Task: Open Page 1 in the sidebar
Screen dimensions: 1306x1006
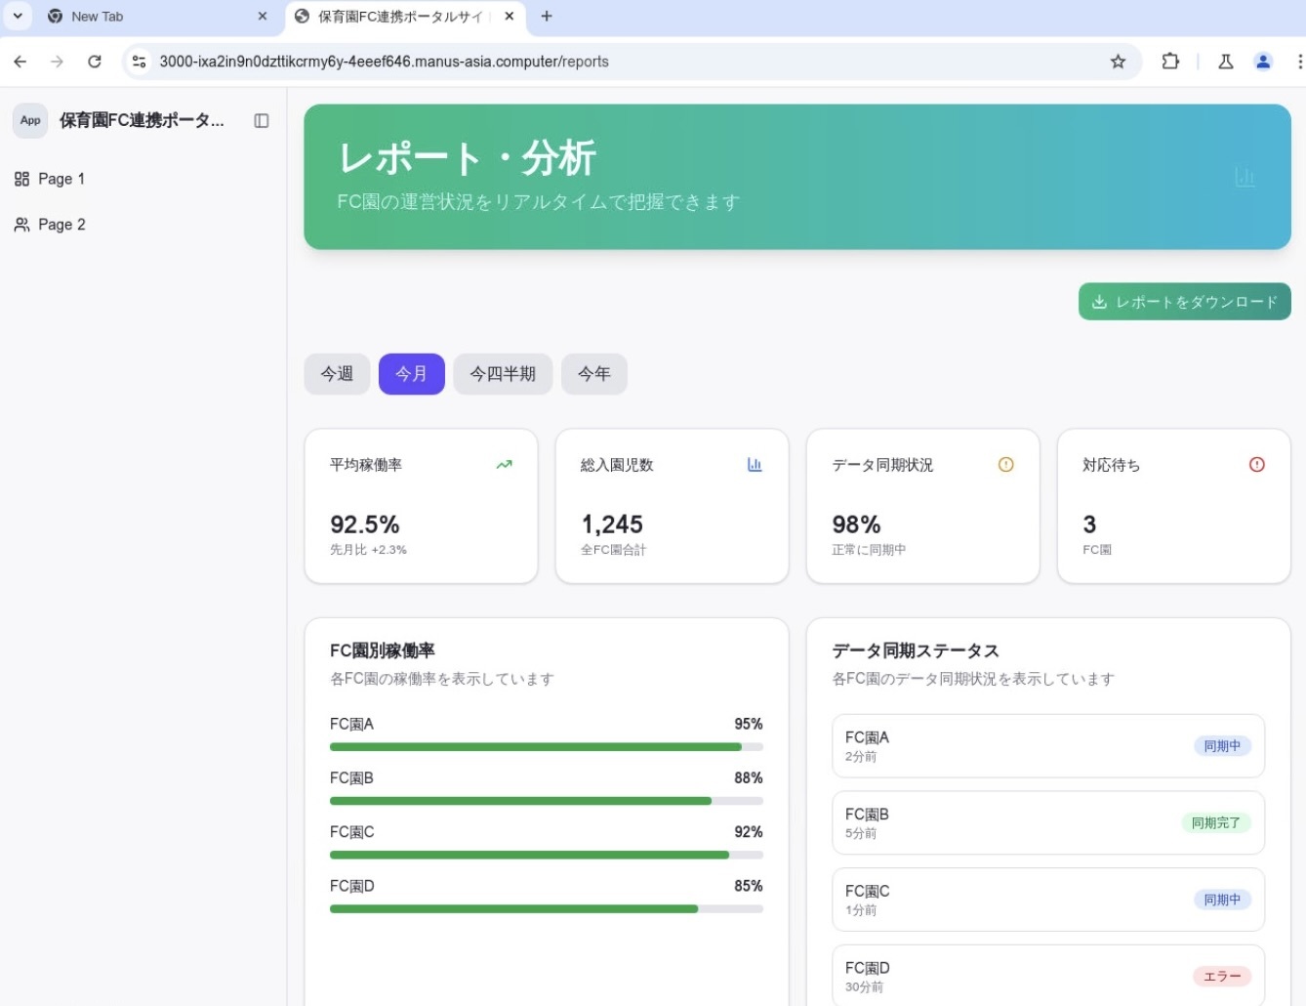Action: [61, 179]
